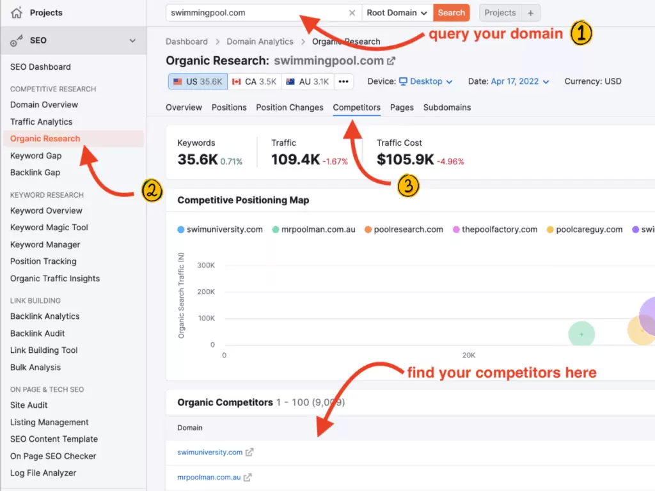Viewport: 655px width, 491px height.
Task: Switch to the Position Changes tab
Action: 289,107
